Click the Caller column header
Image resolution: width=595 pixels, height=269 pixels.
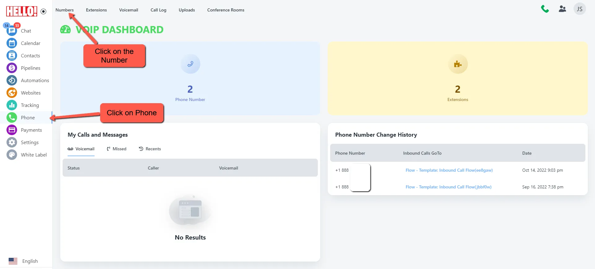(153, 168)
